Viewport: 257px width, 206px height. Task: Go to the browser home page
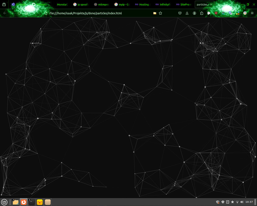click(26, 13)
